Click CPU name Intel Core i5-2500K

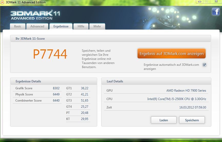[177, 99]
